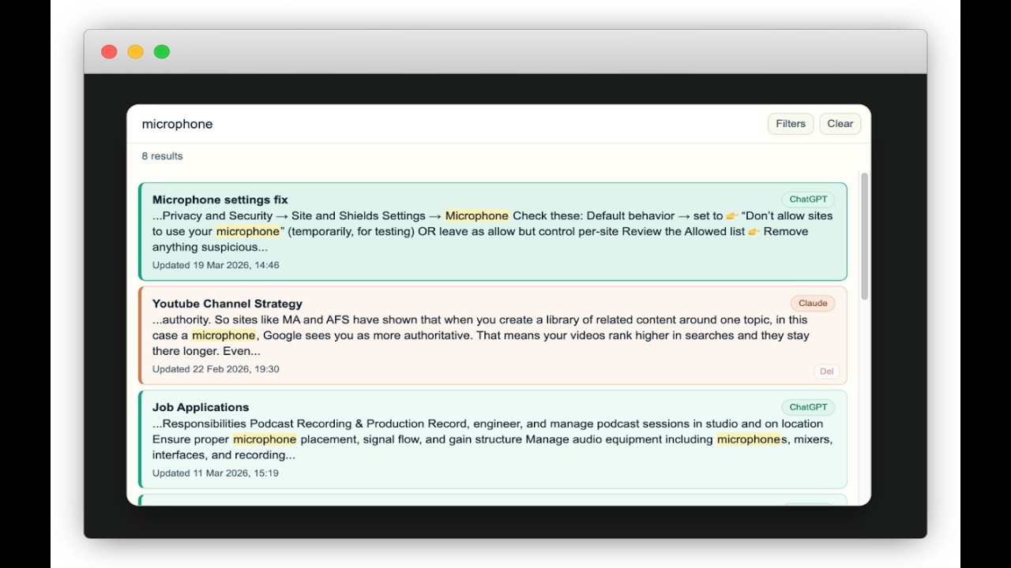Click the results list scrollbar
The width and height of the screenshot is (1011, 568).
tap(864, 237)
